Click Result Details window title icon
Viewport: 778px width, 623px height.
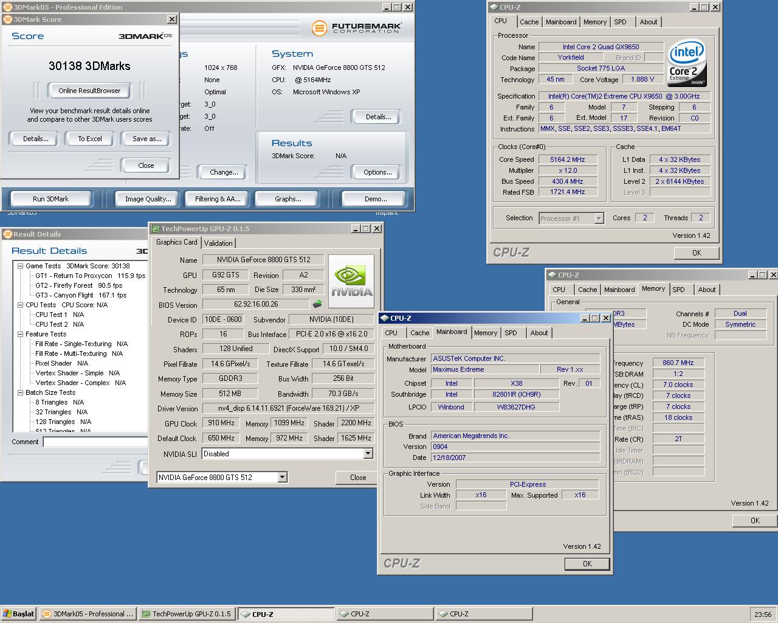pos(7,234)
